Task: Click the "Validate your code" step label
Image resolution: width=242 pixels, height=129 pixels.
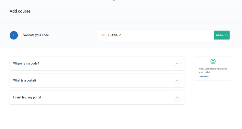Action: click(36, 35)
